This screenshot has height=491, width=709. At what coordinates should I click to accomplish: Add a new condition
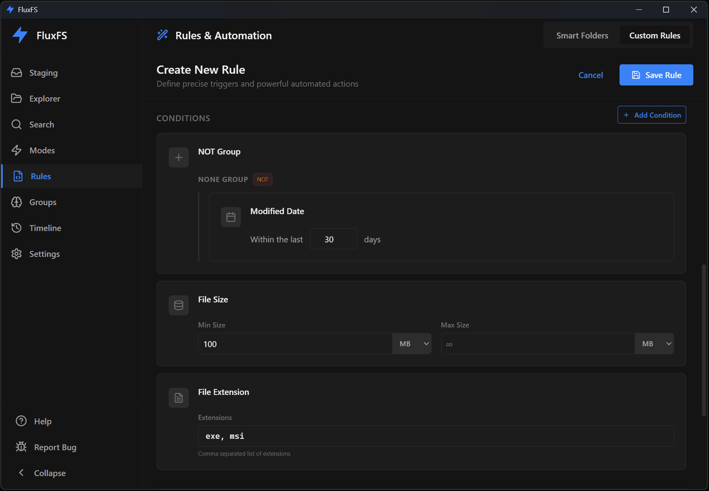[651, 115]
